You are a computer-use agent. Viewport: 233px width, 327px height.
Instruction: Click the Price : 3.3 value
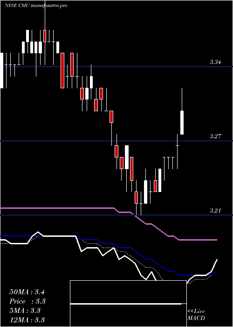[x=27, y=301]
